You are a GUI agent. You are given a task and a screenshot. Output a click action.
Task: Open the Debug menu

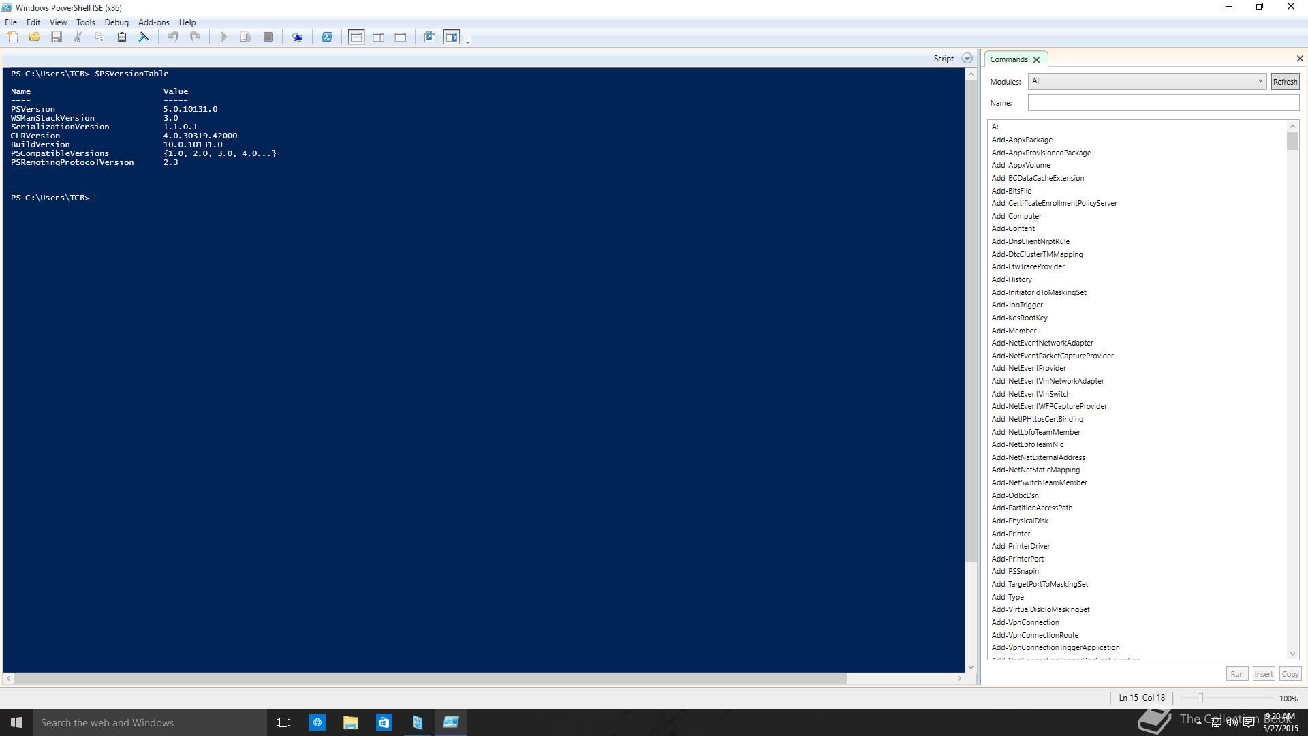[116, 22]
